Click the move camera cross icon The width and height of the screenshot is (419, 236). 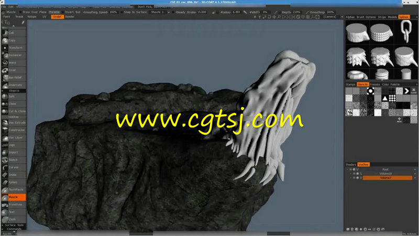click(274, 17)
